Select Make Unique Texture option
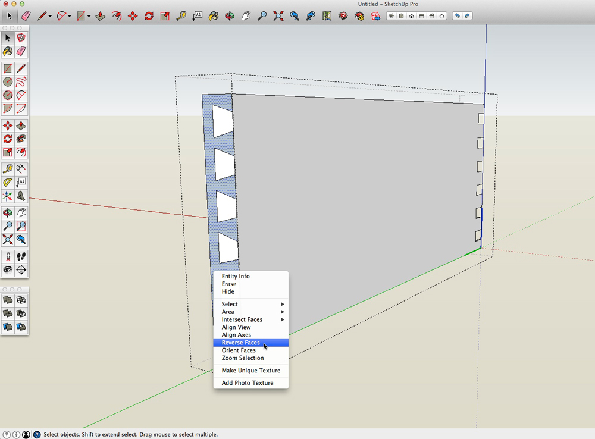Image resolution: width=595 pixels, height=439 pixels. point(250,371)
